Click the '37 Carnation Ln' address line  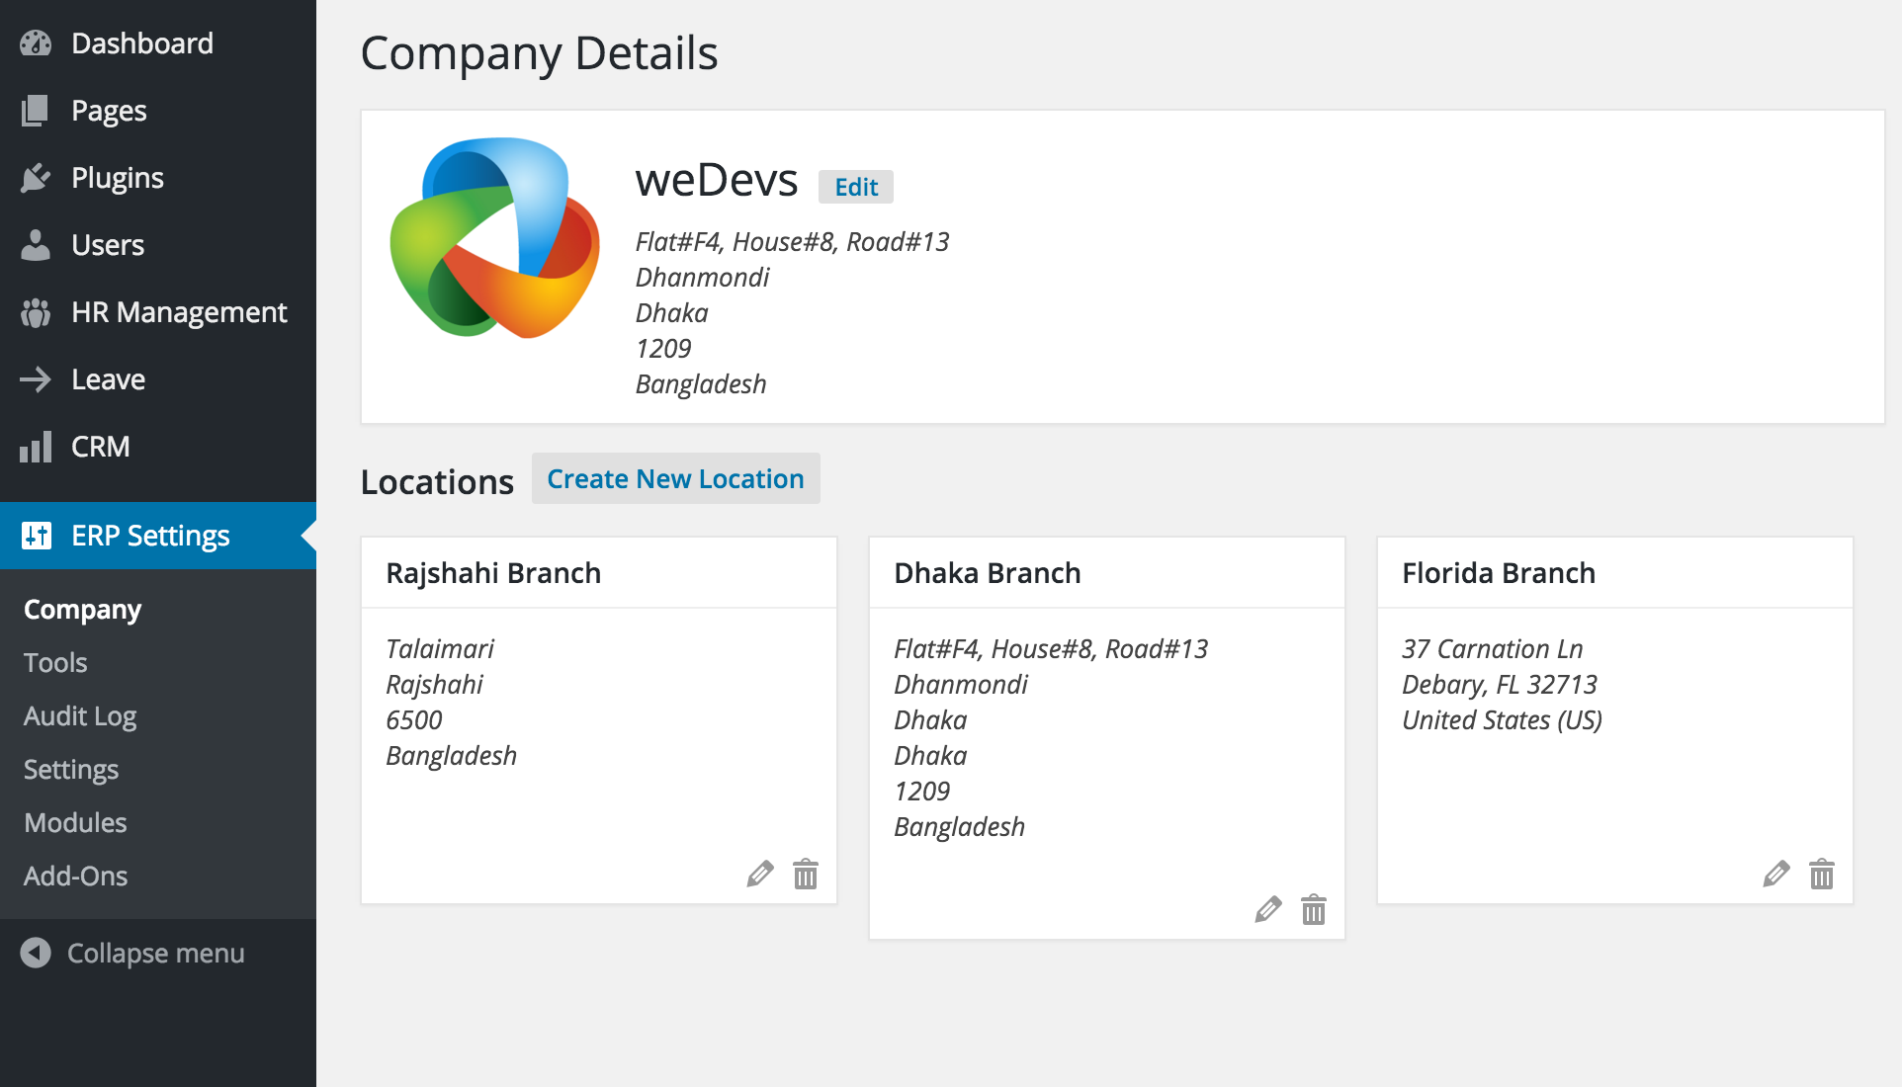[1493, 649]
